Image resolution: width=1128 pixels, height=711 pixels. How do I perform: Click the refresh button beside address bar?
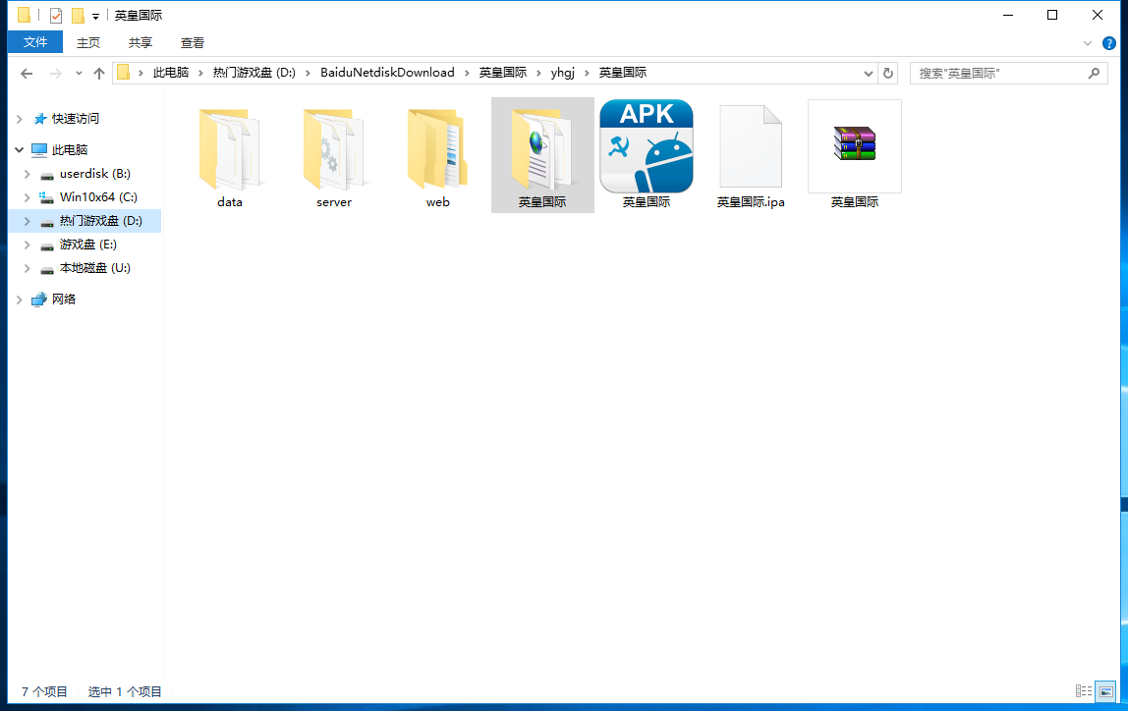(888, 74)
